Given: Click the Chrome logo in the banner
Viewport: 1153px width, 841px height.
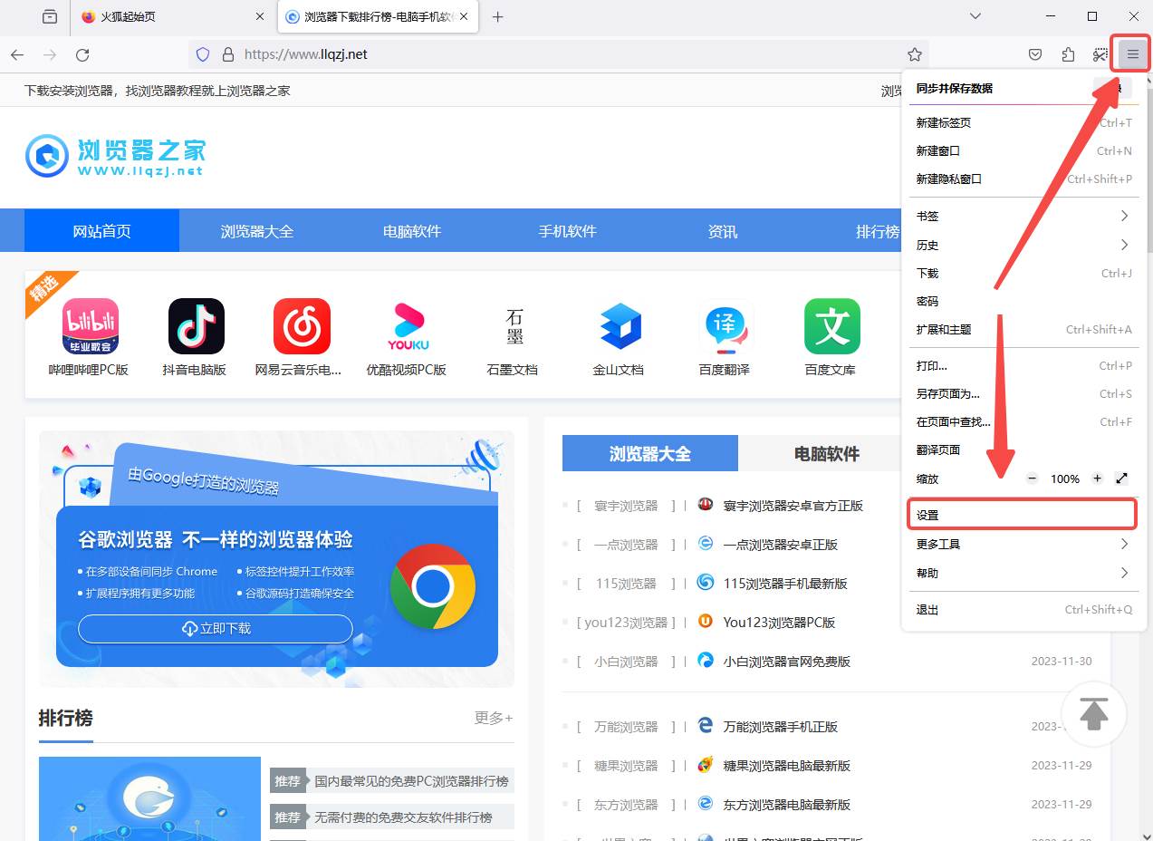Looking at the screenshot, I should (x=433, y=586).
